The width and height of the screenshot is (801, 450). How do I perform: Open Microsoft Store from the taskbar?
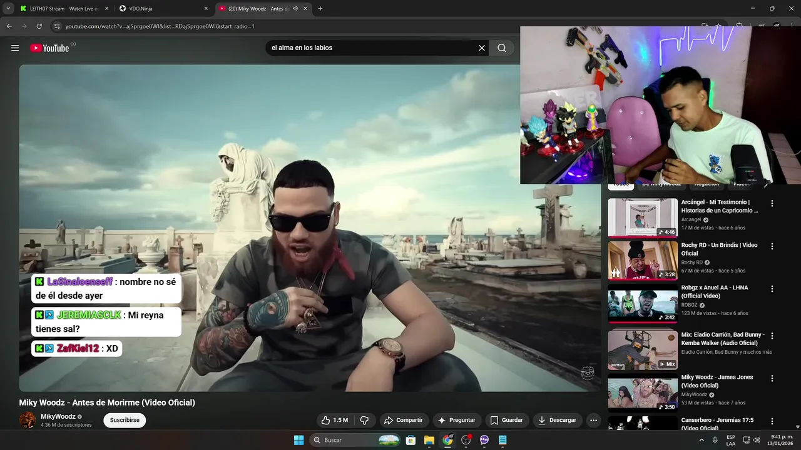click(411, 440)
